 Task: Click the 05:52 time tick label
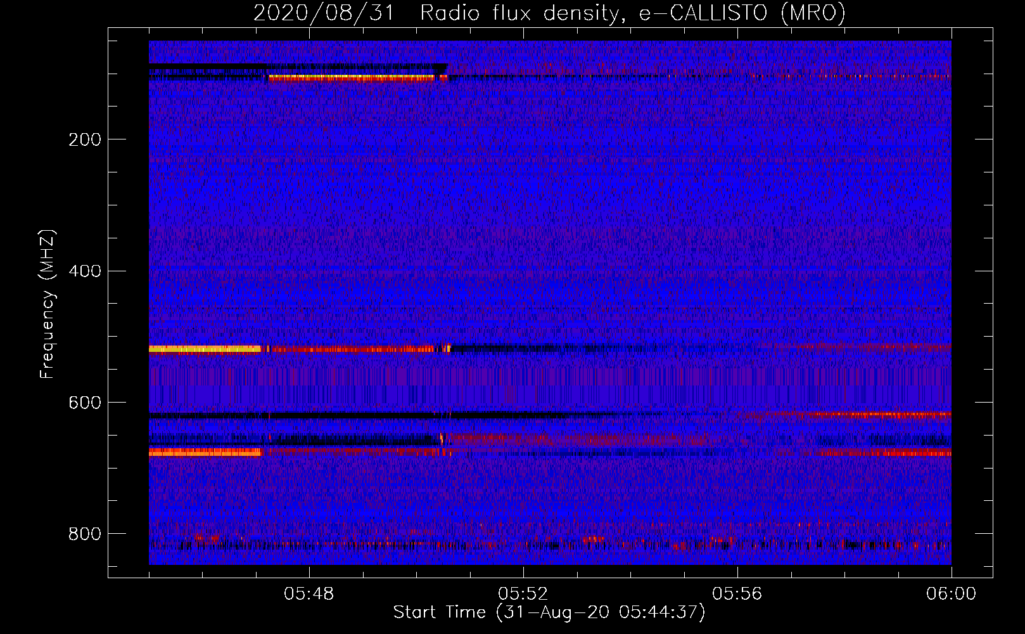coord(523,594)
